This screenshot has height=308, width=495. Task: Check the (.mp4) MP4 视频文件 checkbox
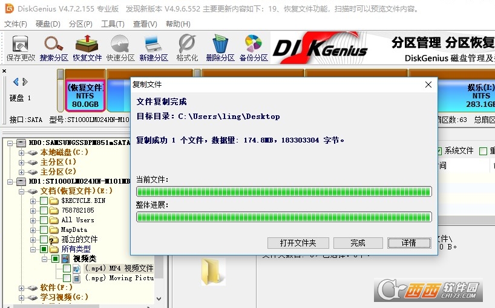tap(67, 269)
